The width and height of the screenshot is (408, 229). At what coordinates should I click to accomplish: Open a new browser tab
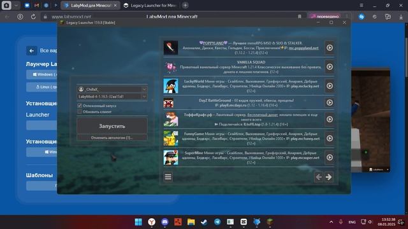click(x=186, y=5)
